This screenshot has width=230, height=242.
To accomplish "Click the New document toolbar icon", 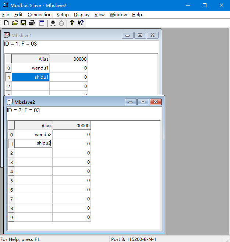I will tap(6, 23).
